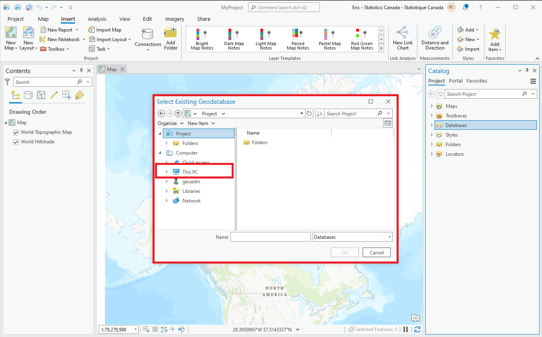
Task: Expand Toolboxes in Catalog pane
Action: pyautogui.click(x=432, y=116)
